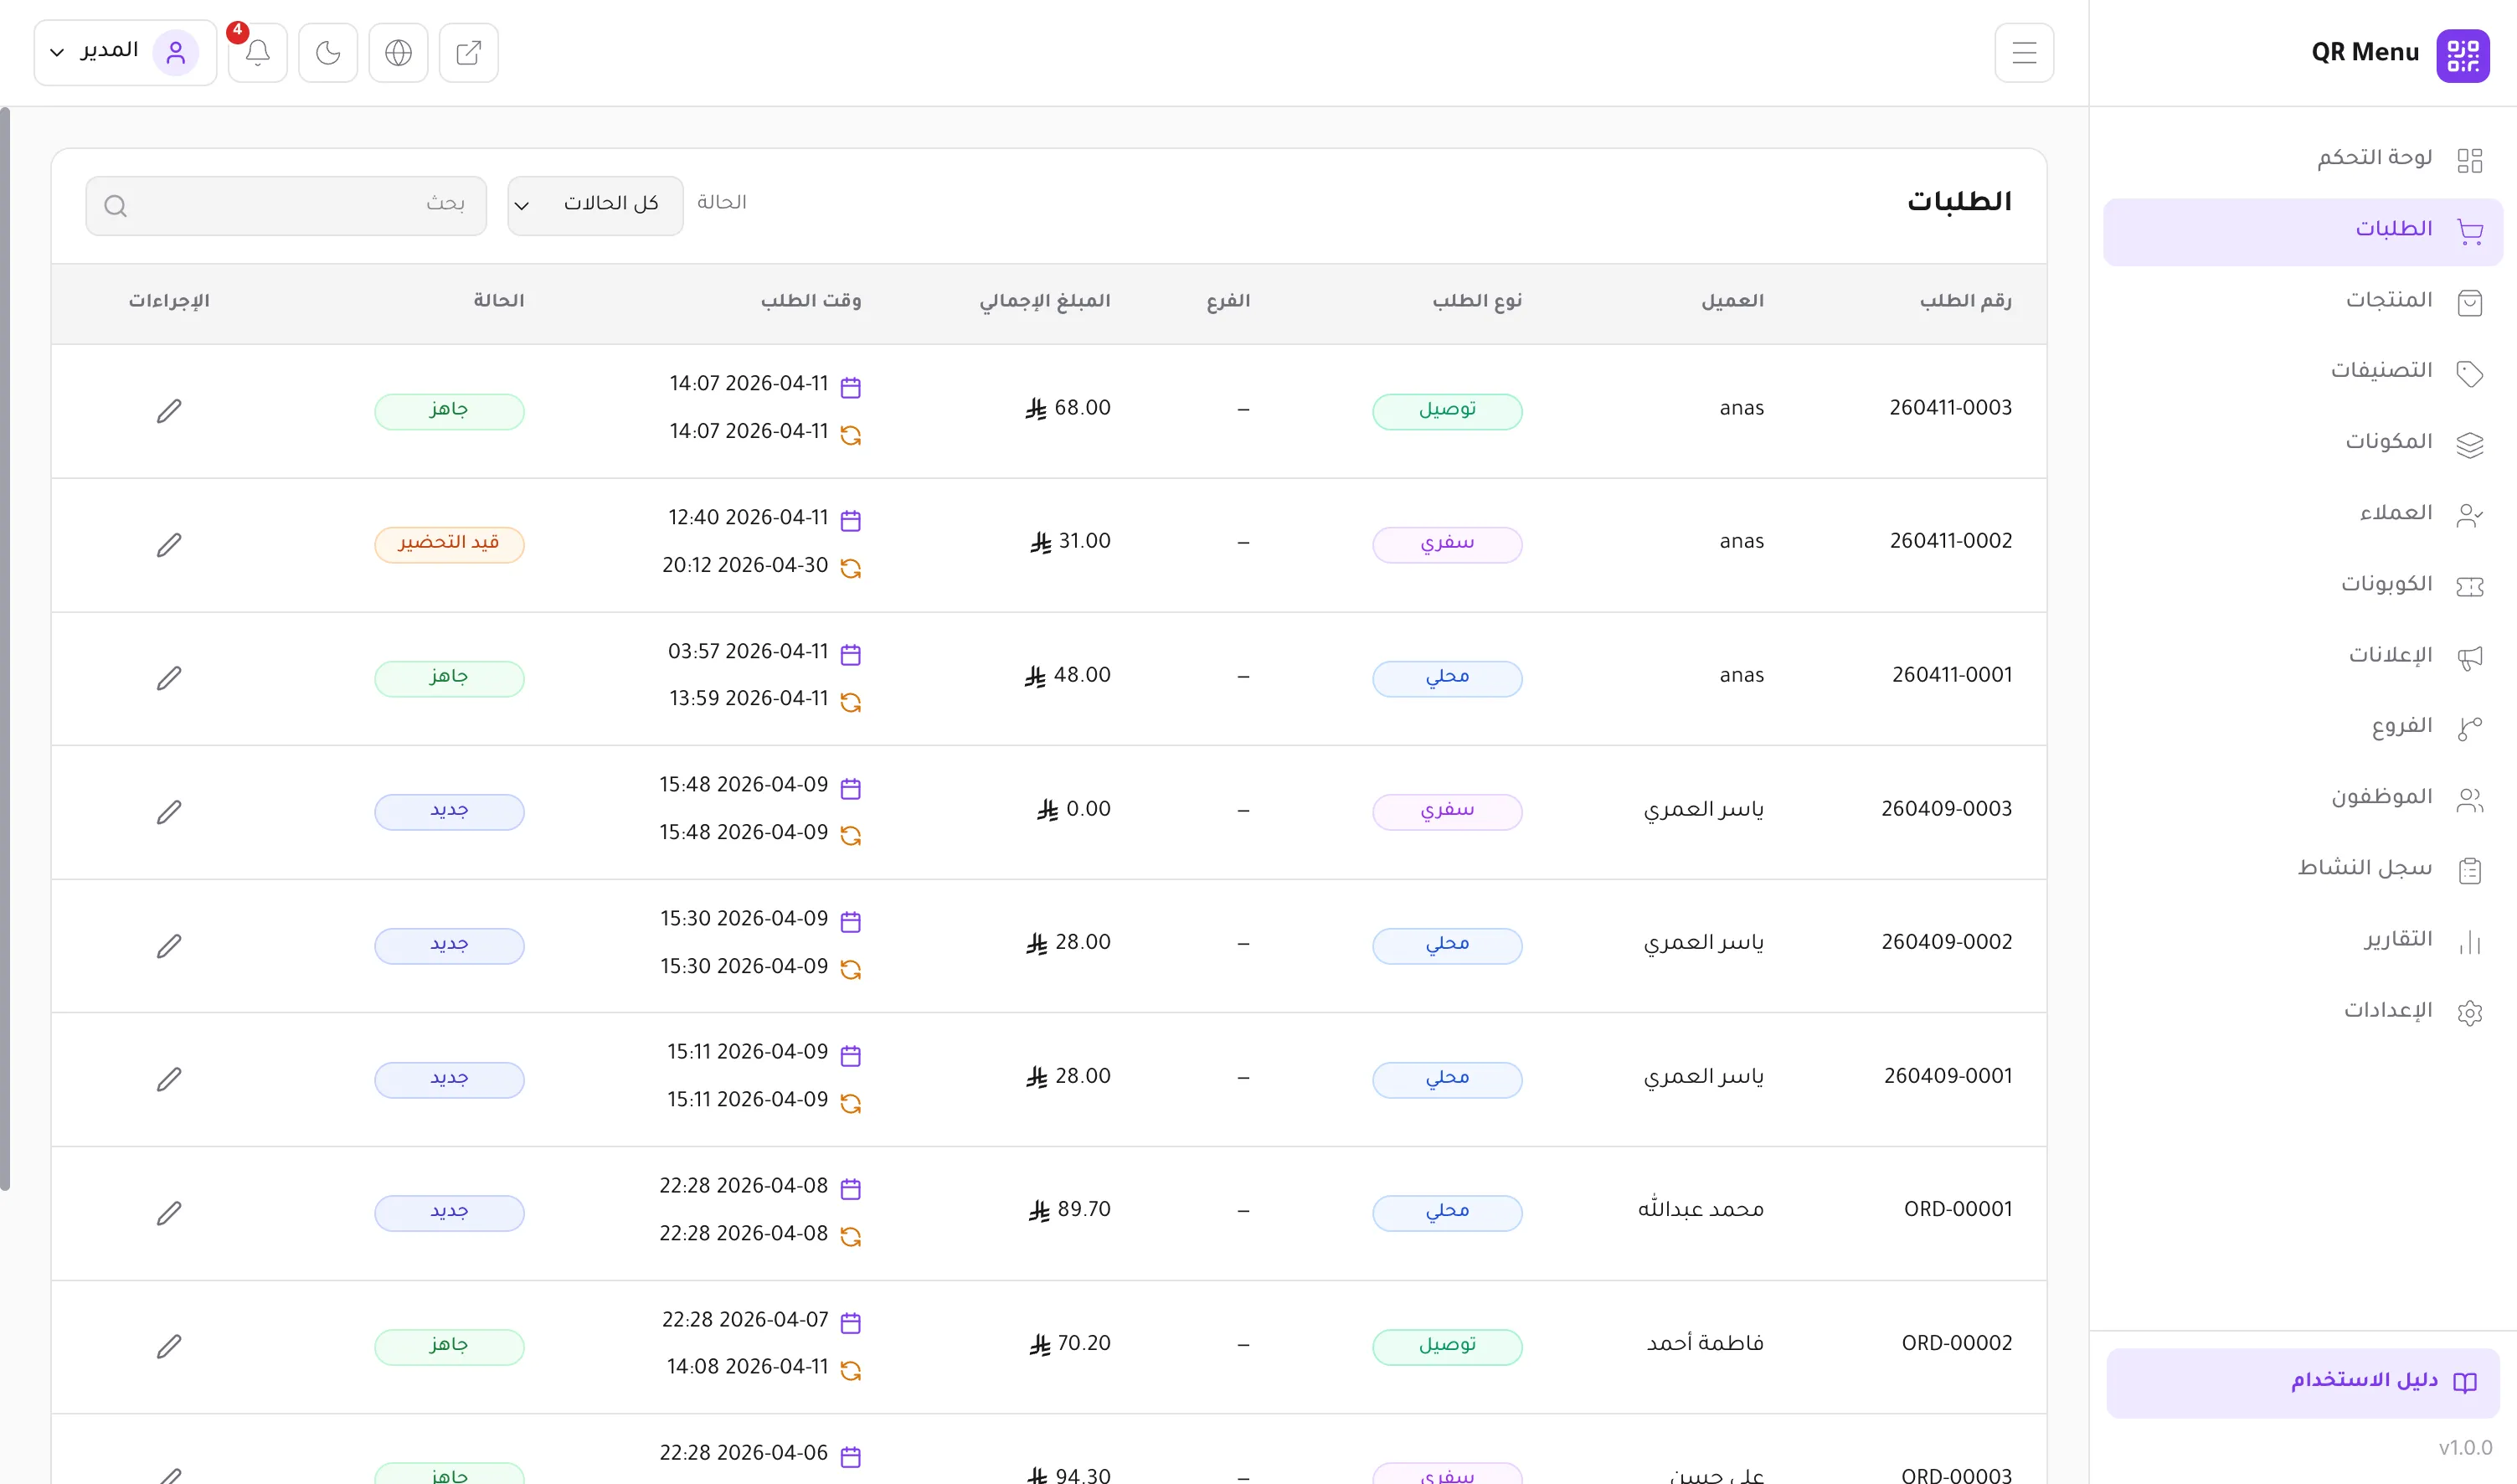The height and width of the screenshot is (1484, 2517).
Task: Click version label v1.0.0
Action: click(x=2465, y=1448)
